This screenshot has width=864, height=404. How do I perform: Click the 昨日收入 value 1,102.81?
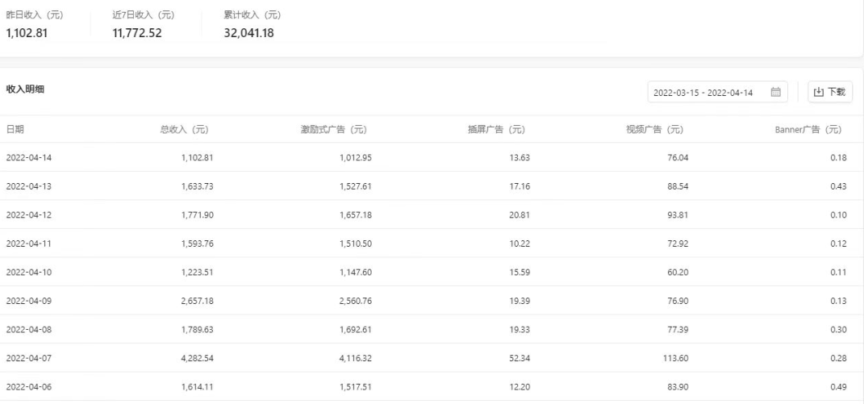click(x=27, y=33)
